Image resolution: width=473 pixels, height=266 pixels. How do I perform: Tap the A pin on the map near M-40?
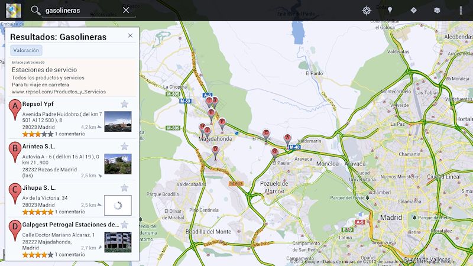pos(287,140)
